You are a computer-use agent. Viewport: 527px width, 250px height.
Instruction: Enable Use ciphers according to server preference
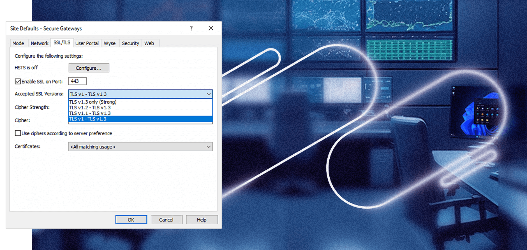[x=18, y=133]
